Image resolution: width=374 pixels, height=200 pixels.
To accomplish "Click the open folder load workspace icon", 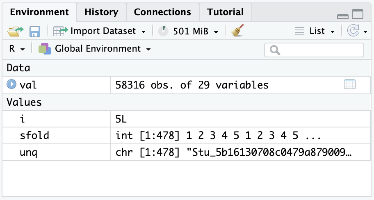I will 16,31.
